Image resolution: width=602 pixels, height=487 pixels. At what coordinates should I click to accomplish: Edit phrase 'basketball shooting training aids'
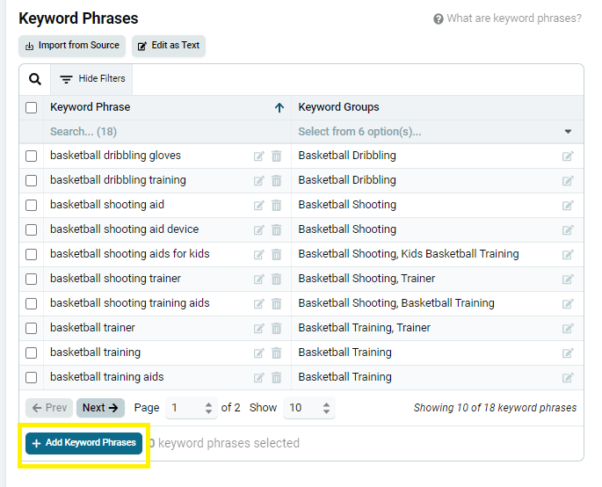point(259,303)
